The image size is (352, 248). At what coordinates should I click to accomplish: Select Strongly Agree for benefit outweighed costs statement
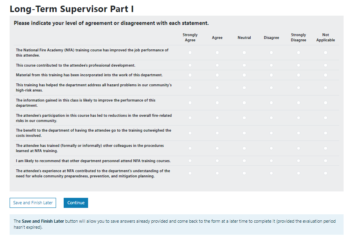[x=190, y=133]
